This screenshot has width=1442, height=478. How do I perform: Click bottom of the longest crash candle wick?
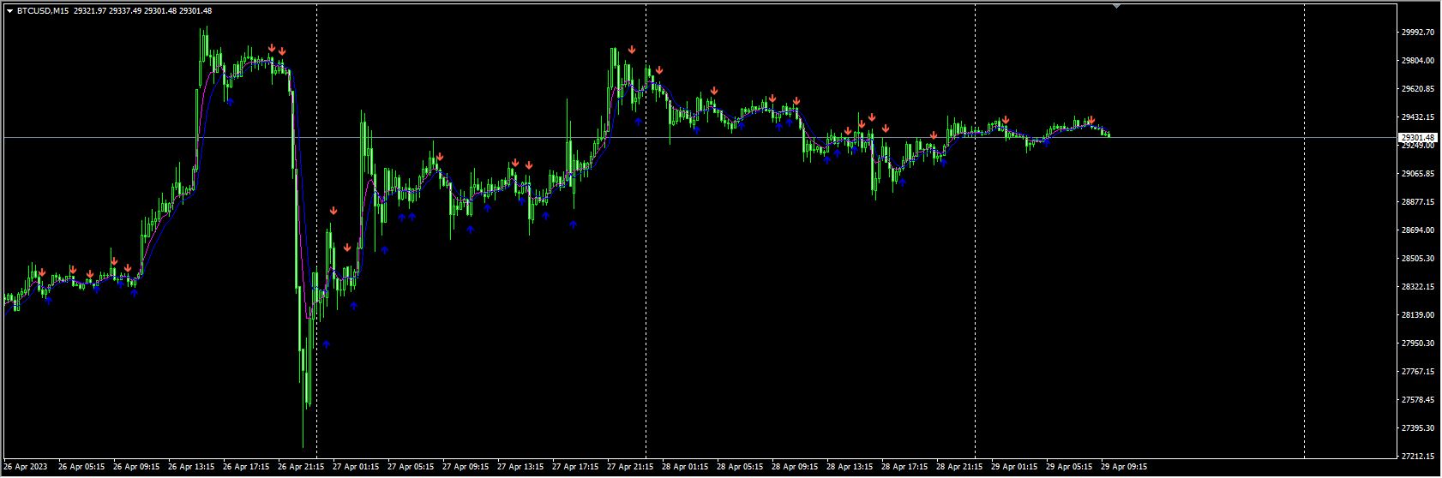click(x=303, y=445)
